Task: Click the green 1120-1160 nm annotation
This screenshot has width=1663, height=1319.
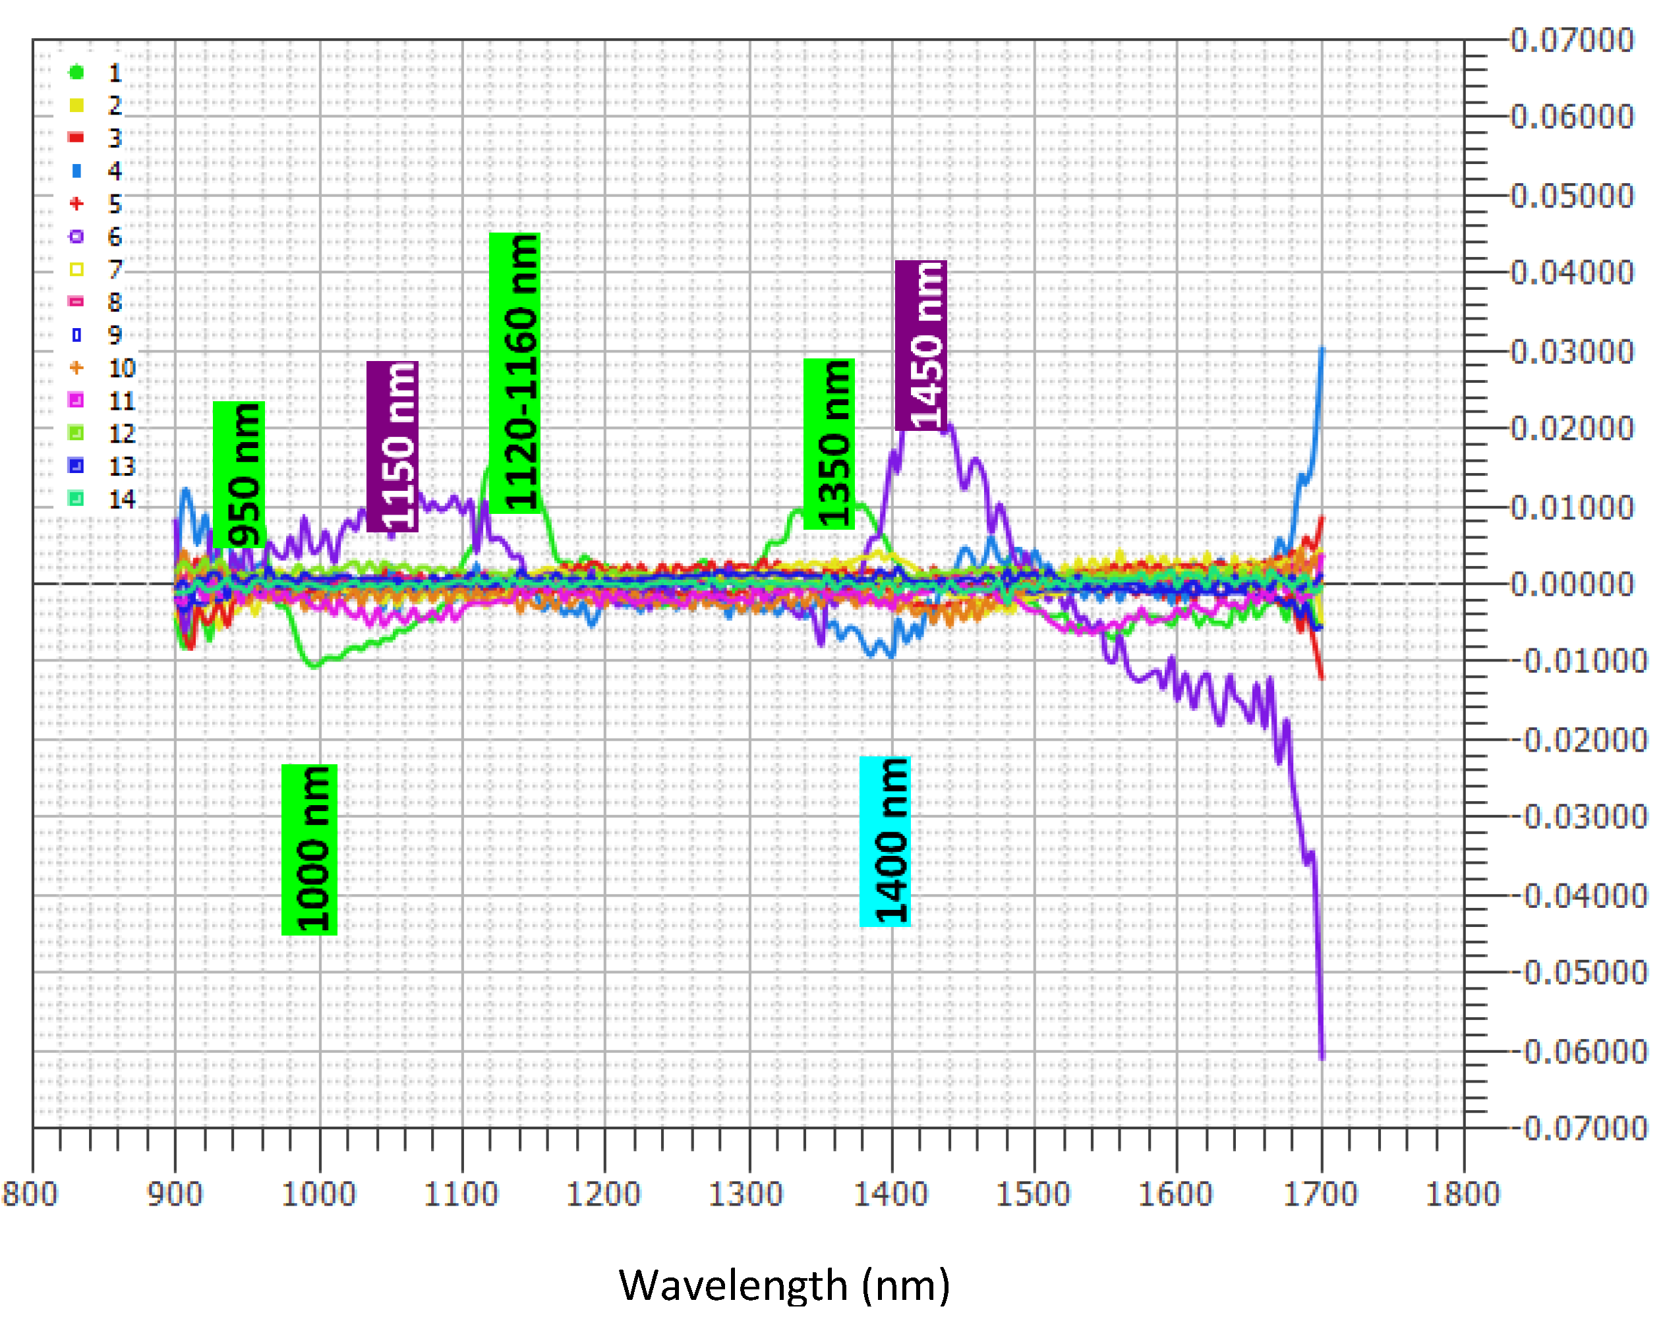Action: [x=515, y=373]
